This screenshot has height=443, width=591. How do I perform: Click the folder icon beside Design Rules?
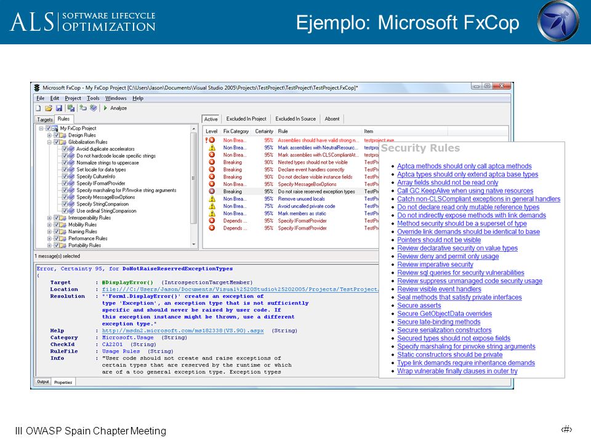[x=63, y=135]
